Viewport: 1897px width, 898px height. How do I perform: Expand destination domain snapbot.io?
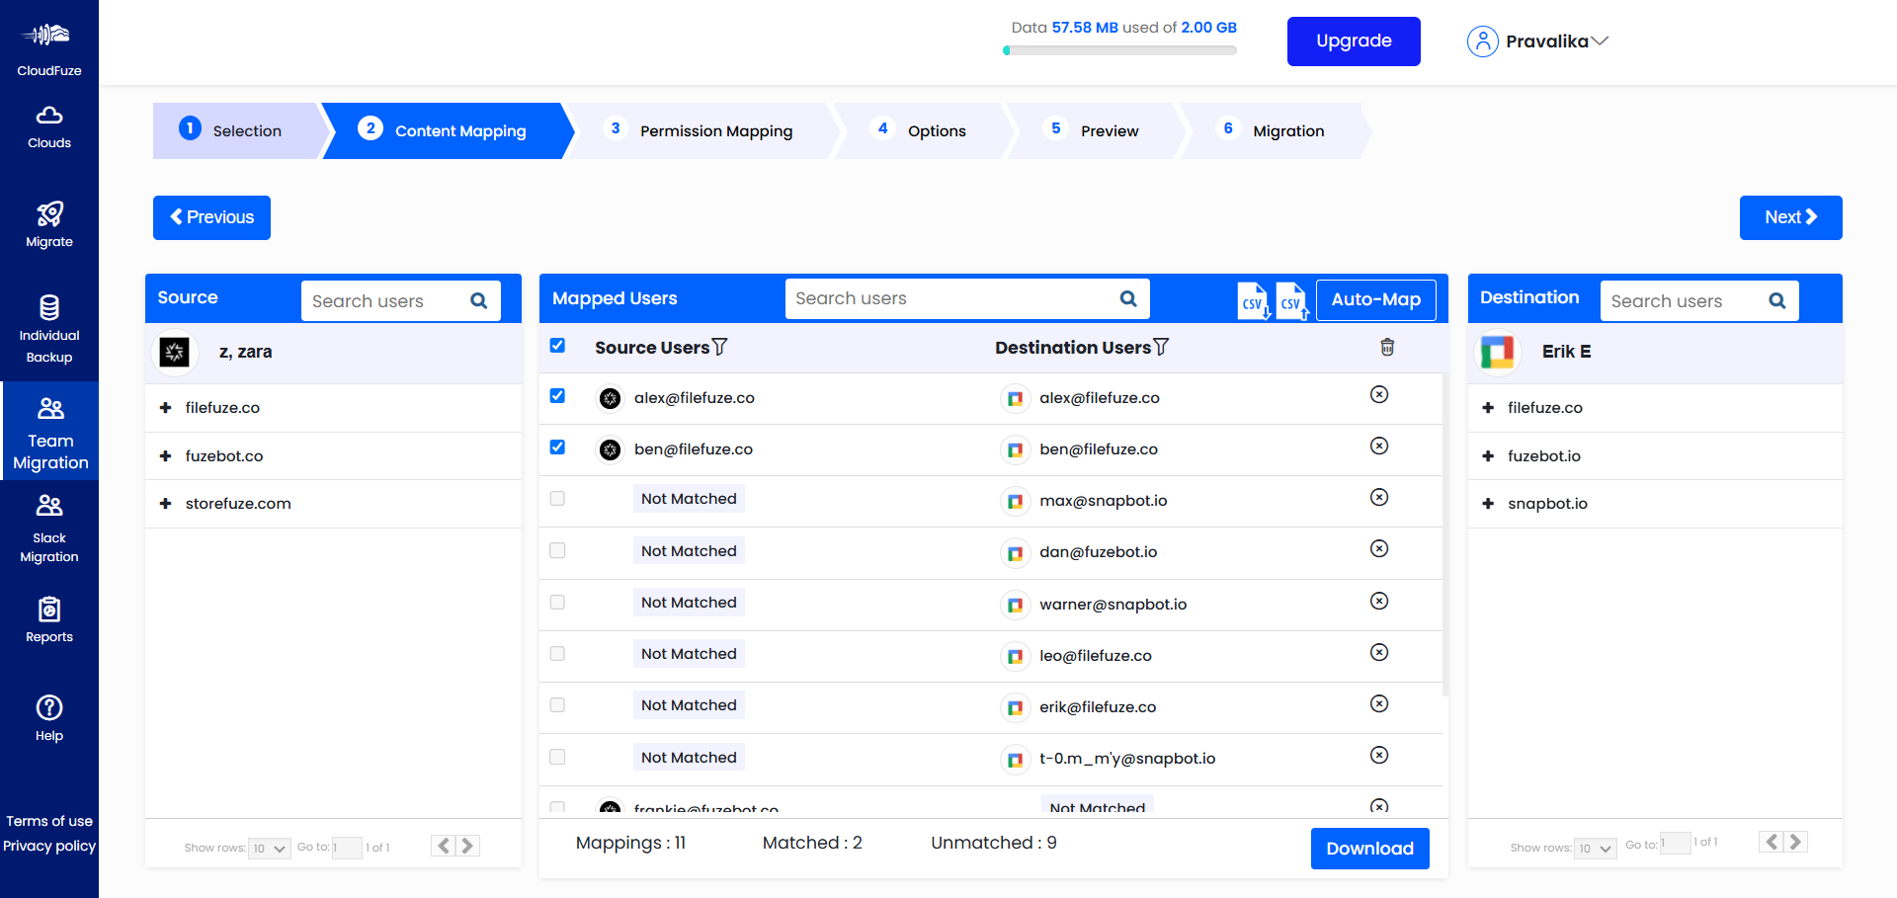pyautogui.click(x=1488, y=504)
